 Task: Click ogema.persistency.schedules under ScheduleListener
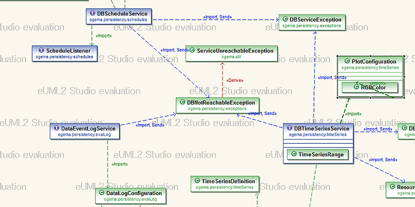[65, 57]
